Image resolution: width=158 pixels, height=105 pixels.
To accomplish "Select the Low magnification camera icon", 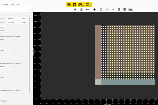I will click(x=88, y=5).
